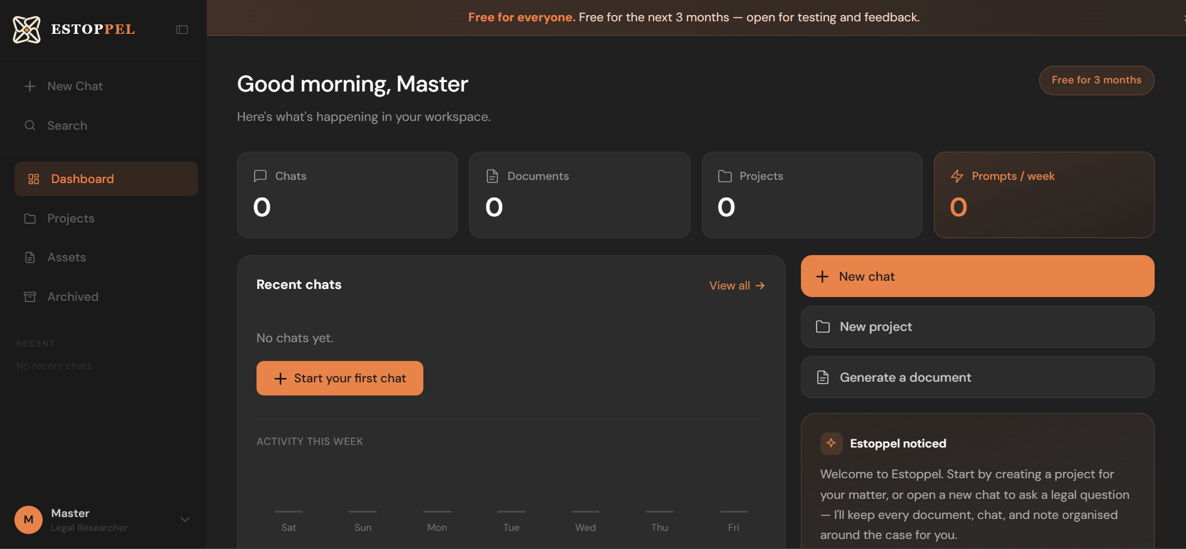Open the Dashboard menu item

106,179
